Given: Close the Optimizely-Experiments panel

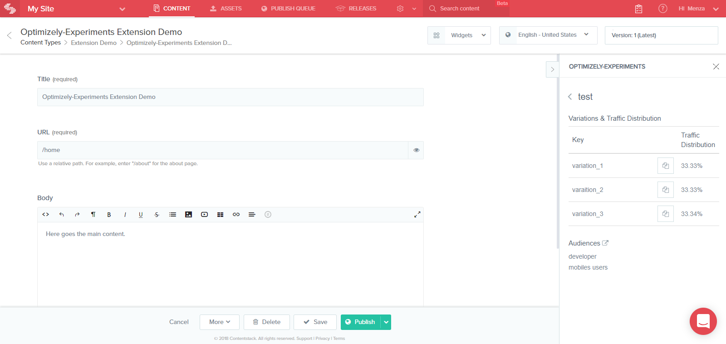Looking at the screenshot, I should pos(716,66).
